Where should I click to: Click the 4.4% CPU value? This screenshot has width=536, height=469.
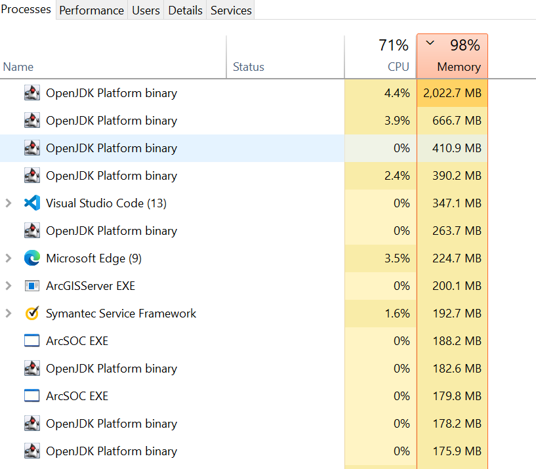click(x=397, y=93)
